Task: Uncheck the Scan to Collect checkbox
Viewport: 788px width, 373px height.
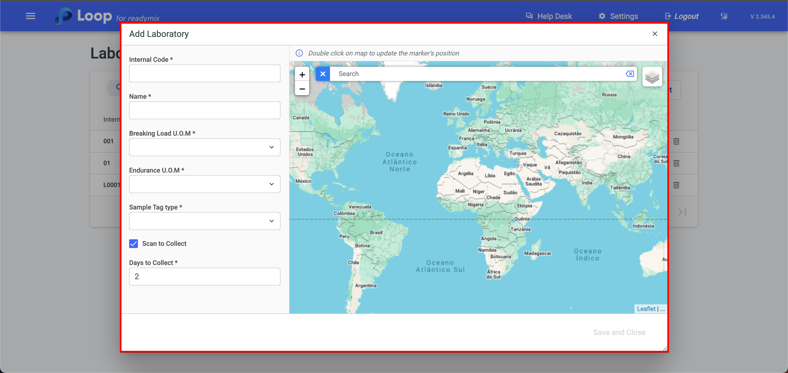Action: tap(133, 244)
